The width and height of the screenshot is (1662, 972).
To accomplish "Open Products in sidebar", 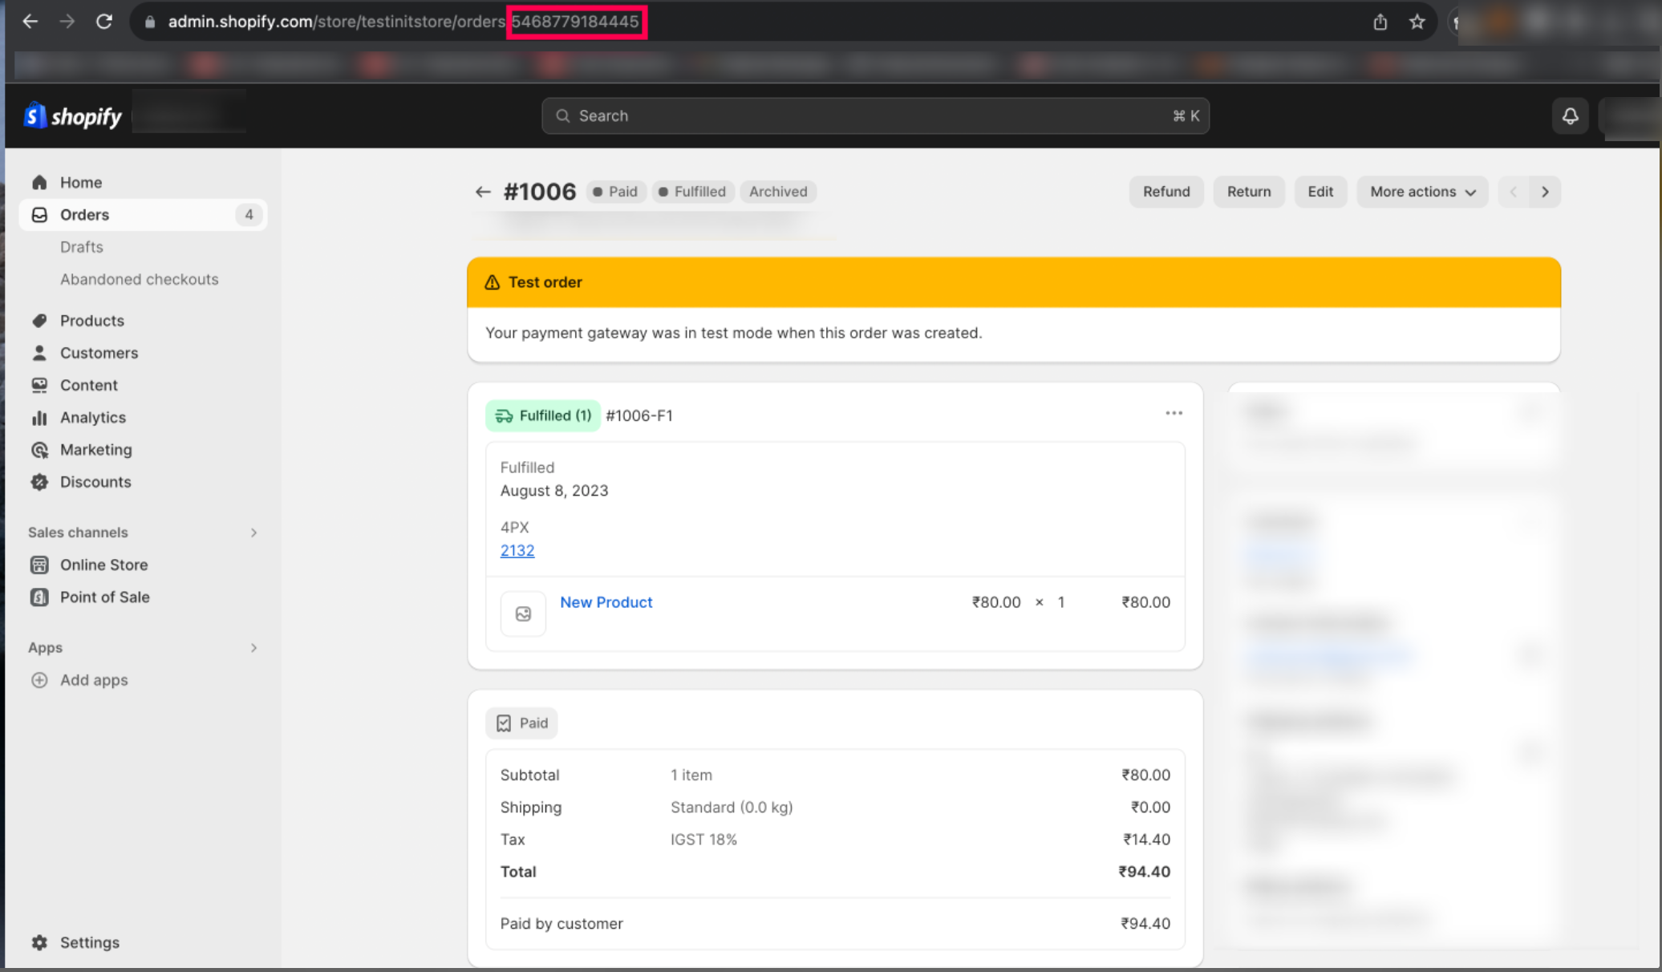I will coord(91,321).
